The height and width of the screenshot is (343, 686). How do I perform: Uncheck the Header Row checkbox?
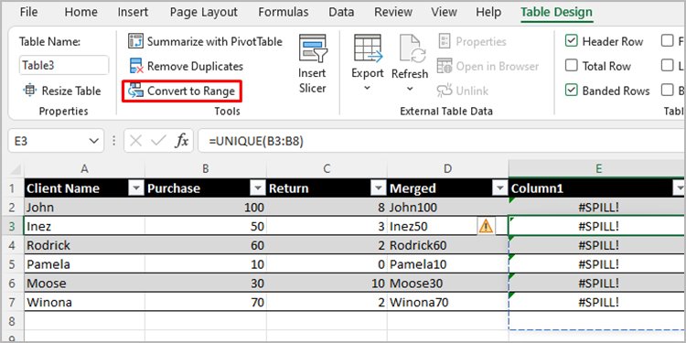pyautogui.click(x=571, y=41)
